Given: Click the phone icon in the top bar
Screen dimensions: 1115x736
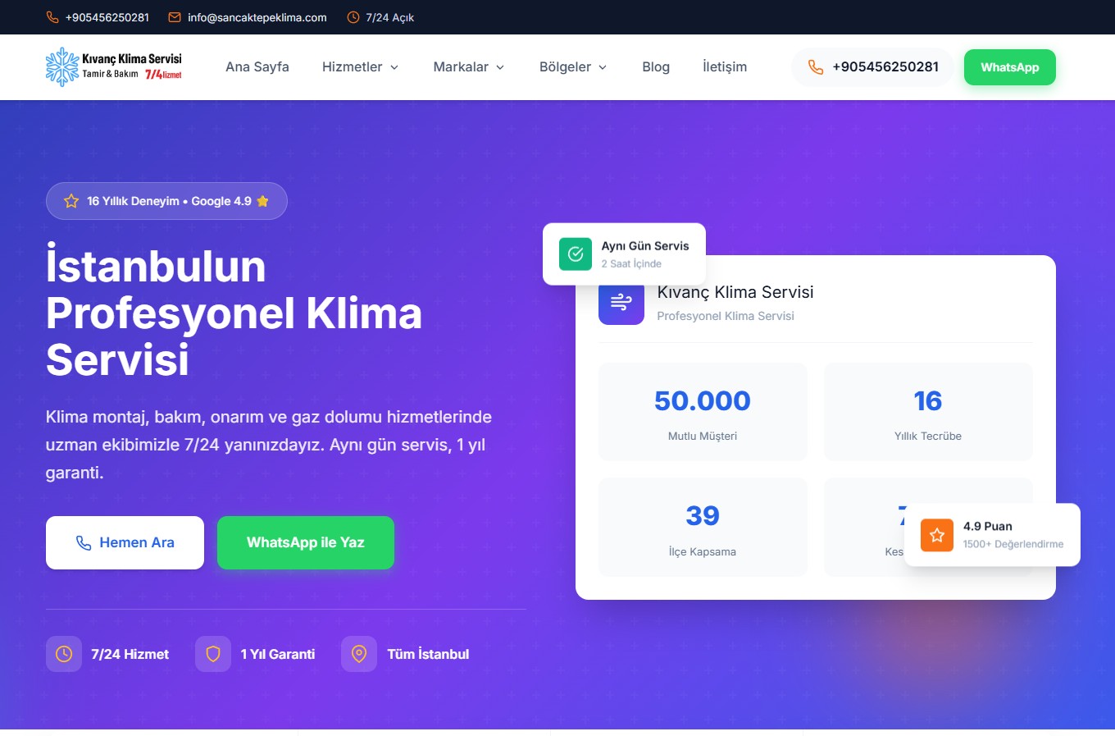Looking at the screenshot, I should point(51,16).
